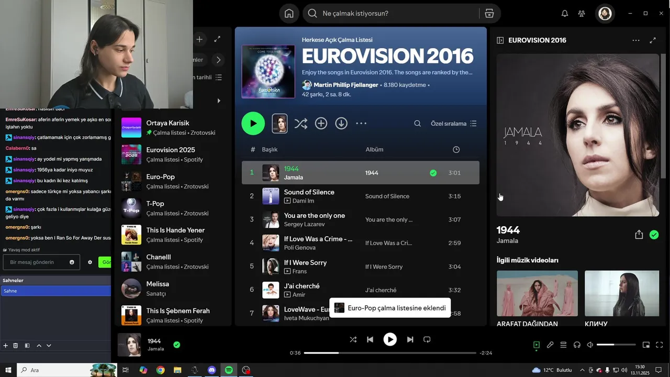Select the Sound of Silence track
Viewport: 670px width, 377px height.
pos(361,196)
